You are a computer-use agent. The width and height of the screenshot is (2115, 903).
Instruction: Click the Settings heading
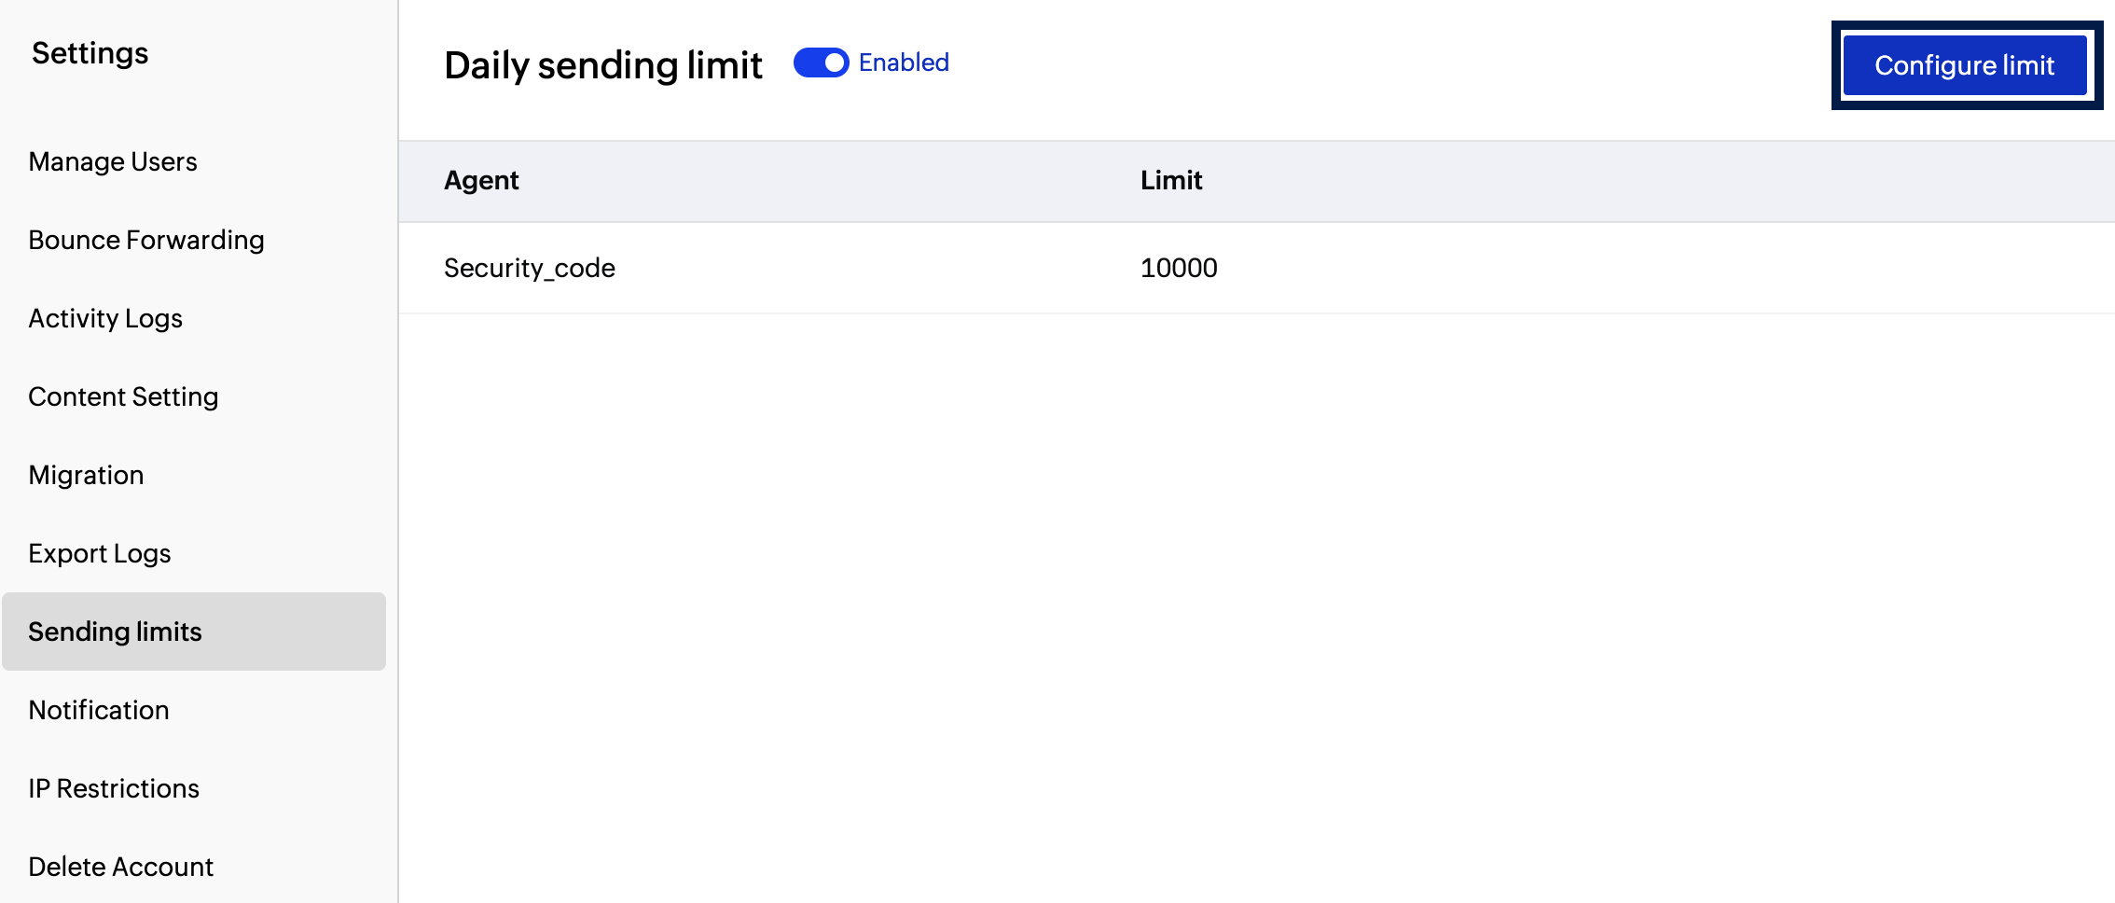point(89,53)
